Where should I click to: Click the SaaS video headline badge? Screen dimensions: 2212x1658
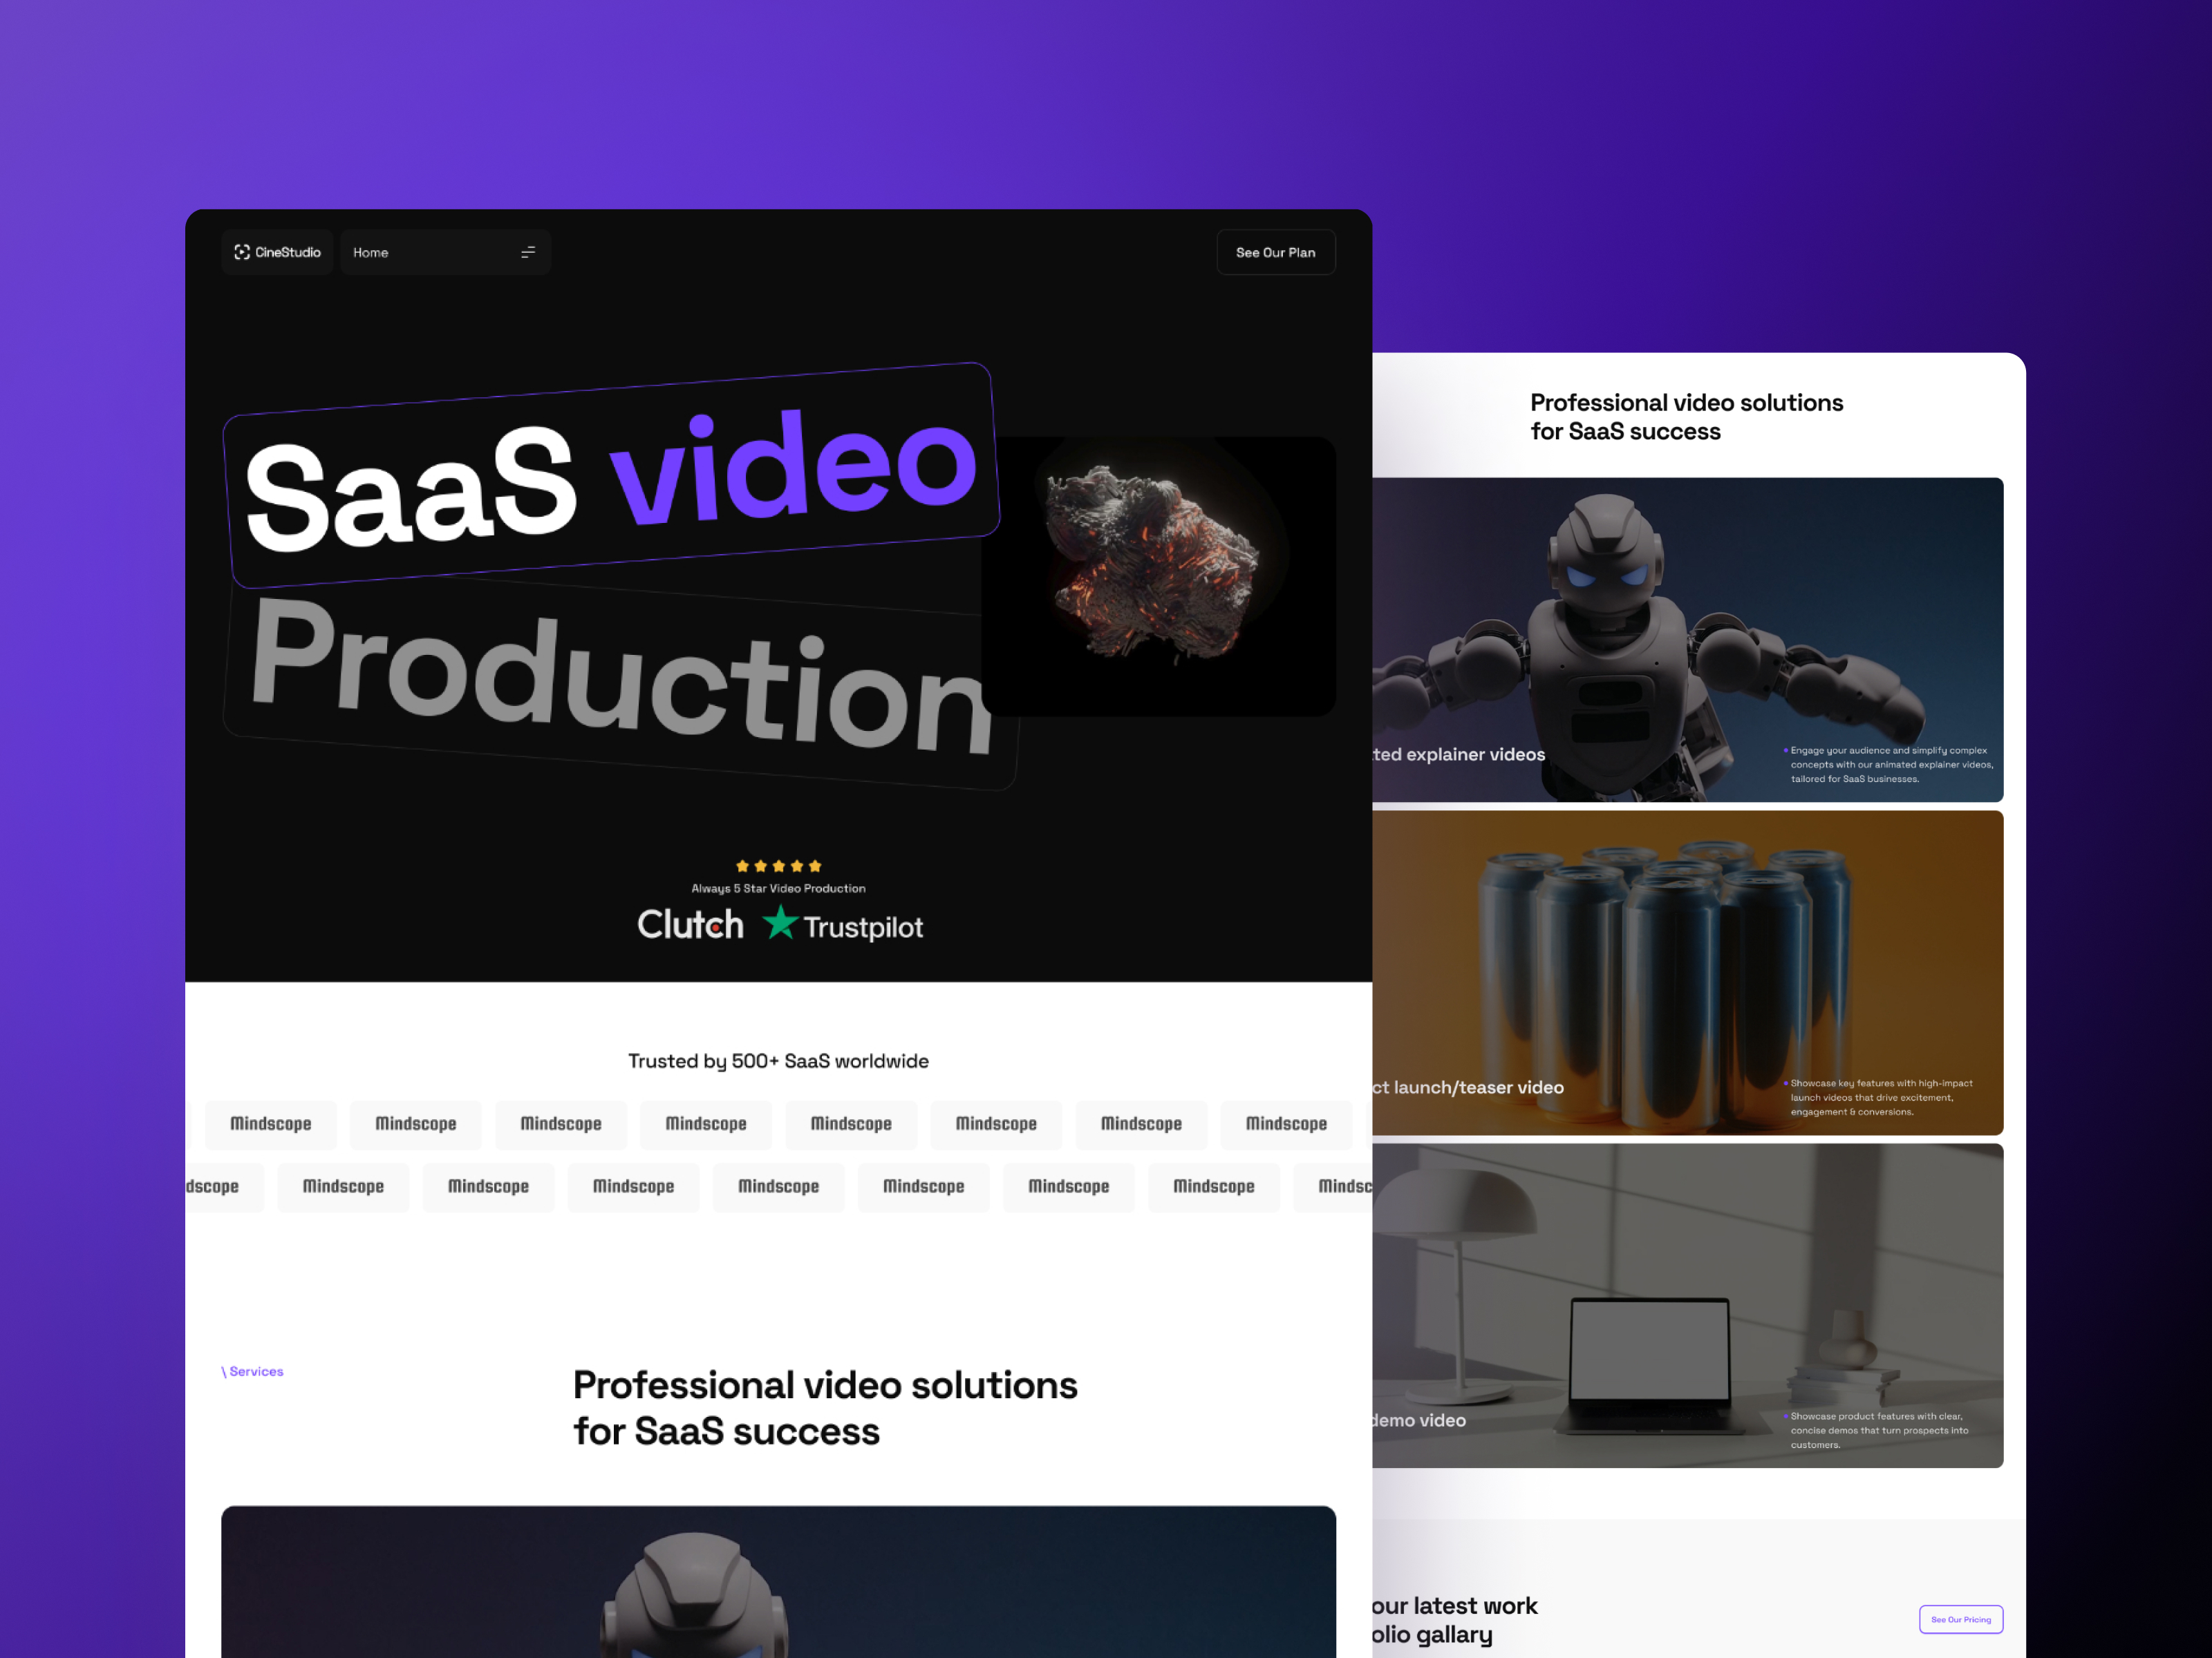click(610, 478)
